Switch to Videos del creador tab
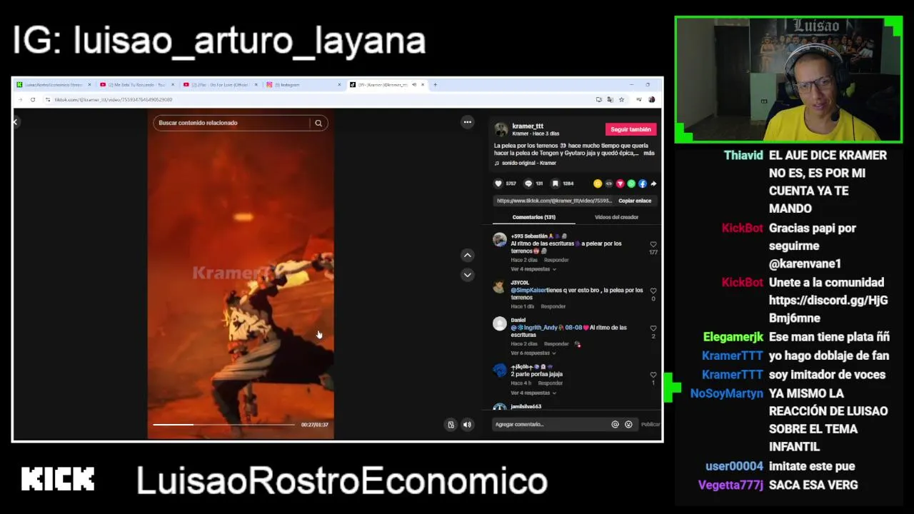 (616, 217)
